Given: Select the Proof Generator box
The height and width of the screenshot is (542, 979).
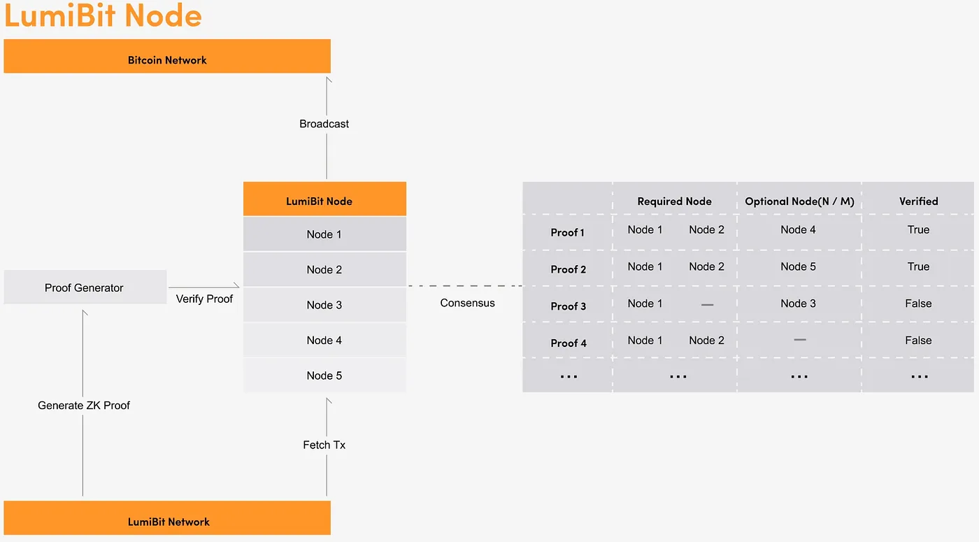Looking at the screenshot, I should (85, 287).
